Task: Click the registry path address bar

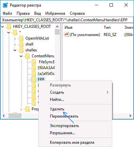Action: click(x=67, y=20)
